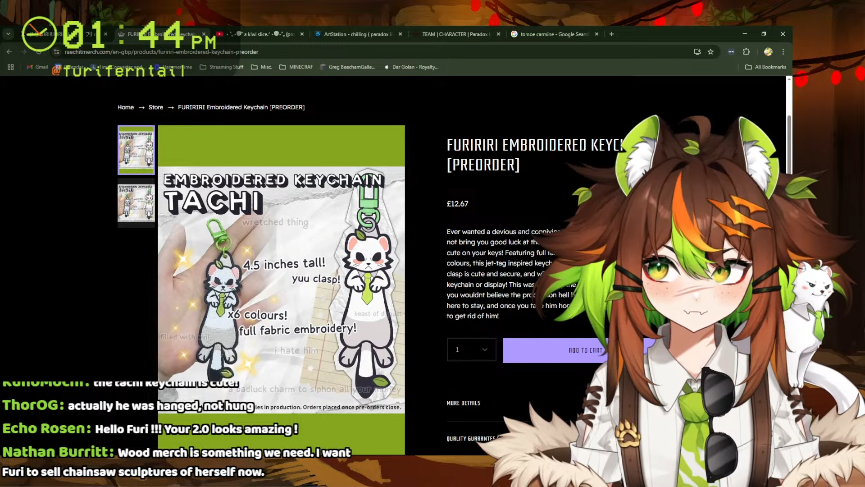Click the page vertical scrollbar

tap(789, 144)
